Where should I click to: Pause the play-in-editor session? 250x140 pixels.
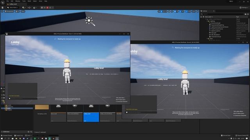[42, 8]
